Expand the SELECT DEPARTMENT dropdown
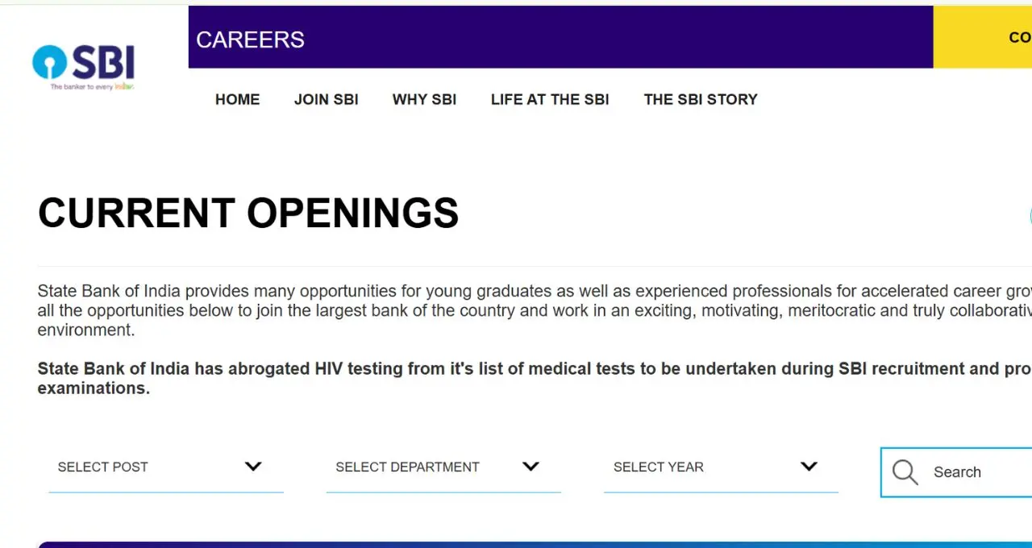The width and height of the screenshot is (1032, 548). click(x=443, y=467)
